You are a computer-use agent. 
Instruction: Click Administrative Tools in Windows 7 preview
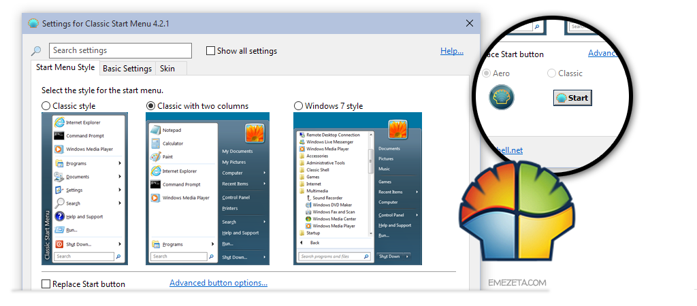click(322, 163)
